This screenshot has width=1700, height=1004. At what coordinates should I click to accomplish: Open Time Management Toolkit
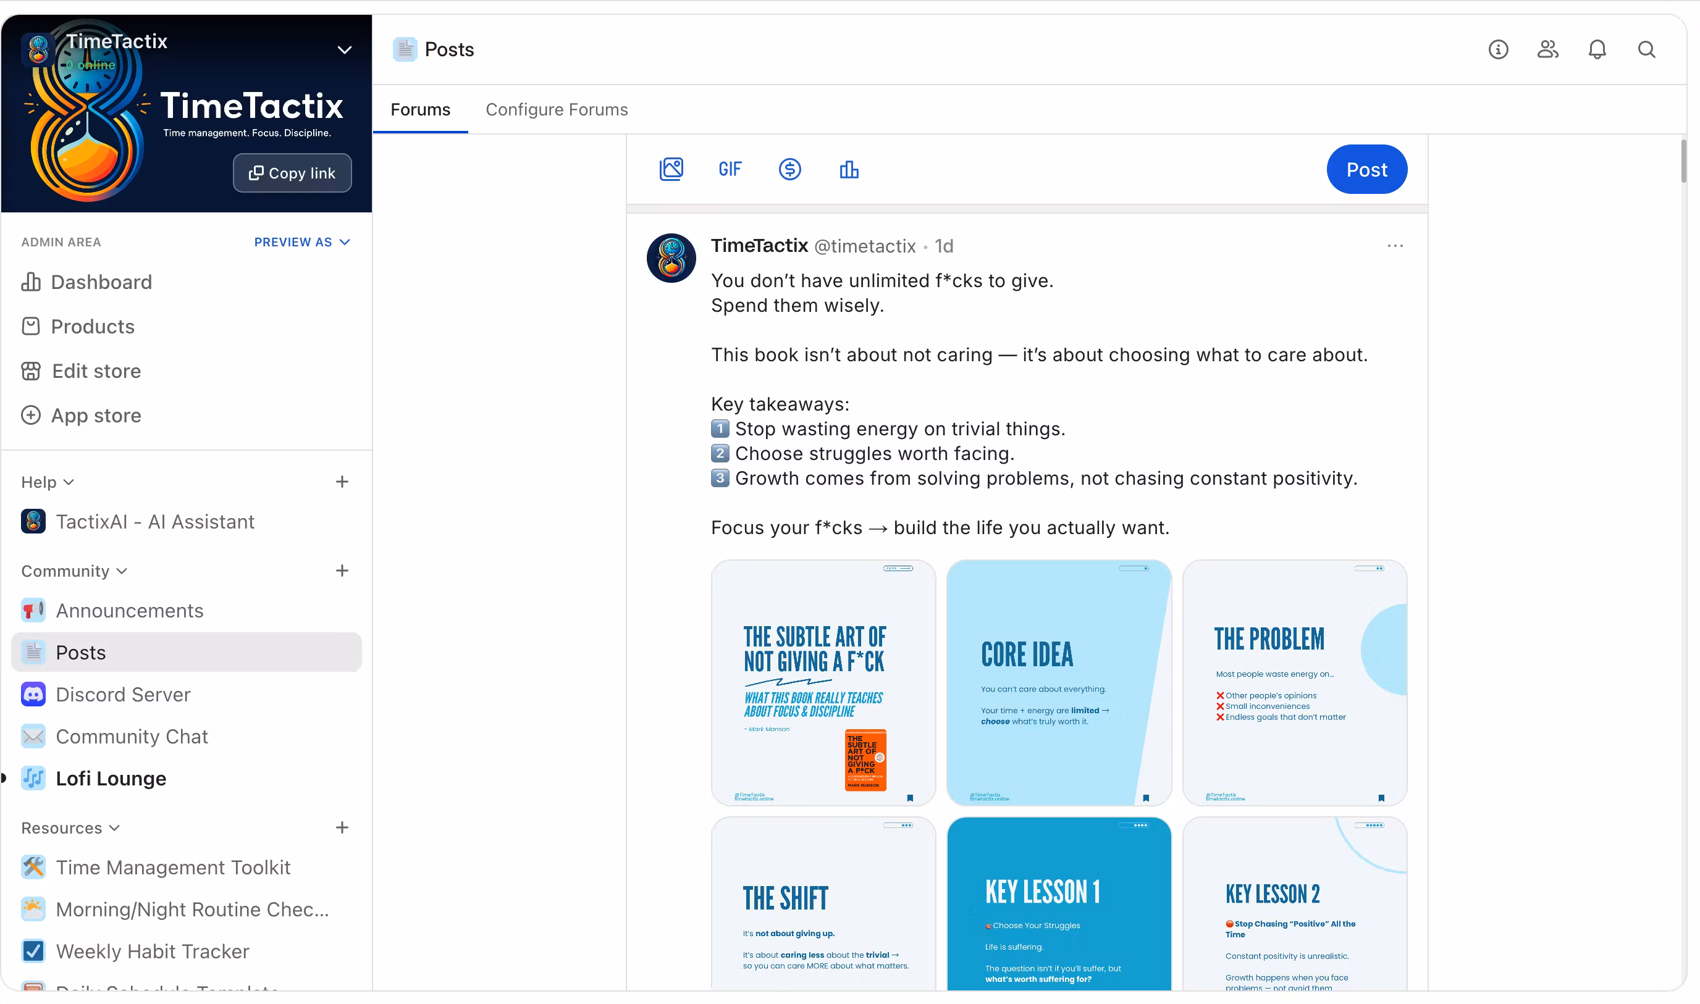pos(186,868)
